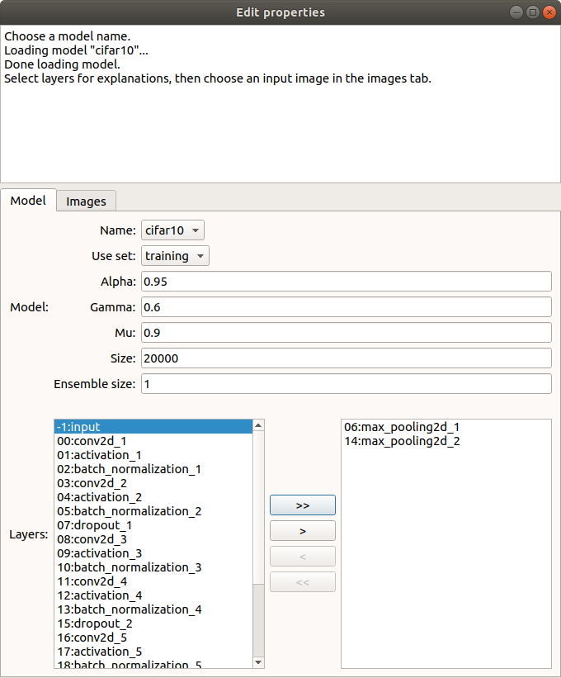Select the 17:activation_5 layer
This screenshot has height=678, width=561.
pyautogui.click(x=153, y=652)
